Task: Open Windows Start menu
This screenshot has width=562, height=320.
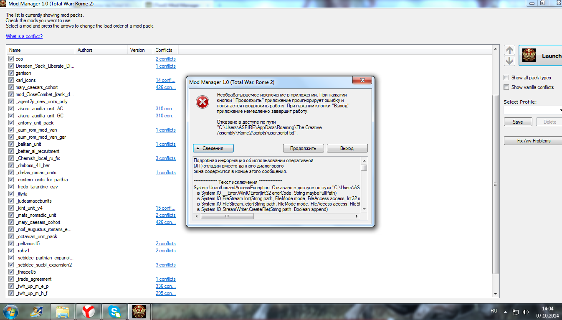Action: 10,311
